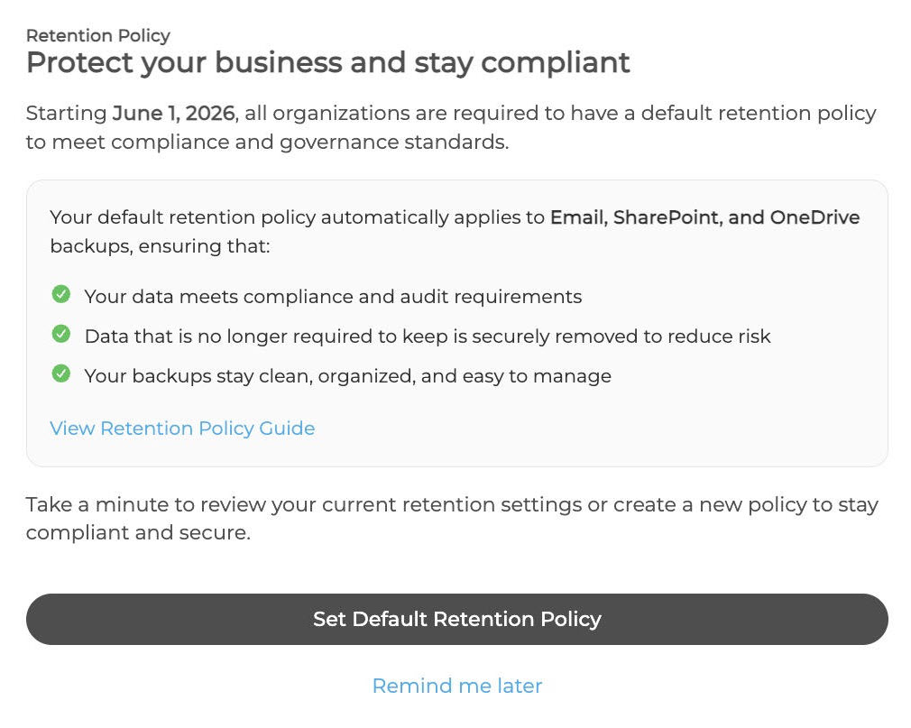This screenshot has height=728, width=911.
Task: Click the green checkmark beside compliance and audit requirements
Action: (61, 294)
